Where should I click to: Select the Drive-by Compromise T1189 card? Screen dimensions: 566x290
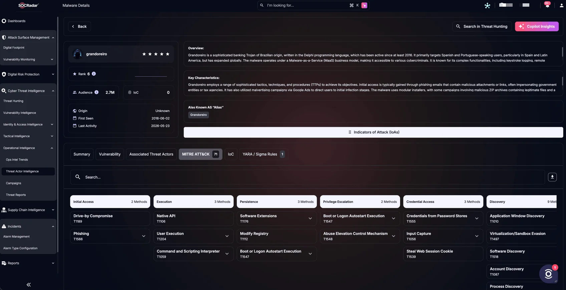110,219
